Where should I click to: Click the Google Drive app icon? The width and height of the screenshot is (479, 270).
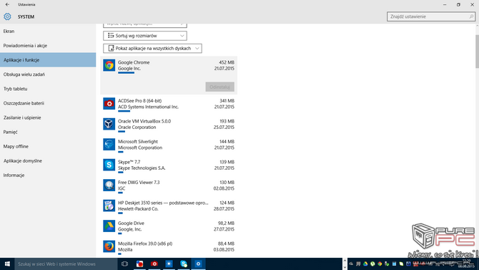[109, 226]
